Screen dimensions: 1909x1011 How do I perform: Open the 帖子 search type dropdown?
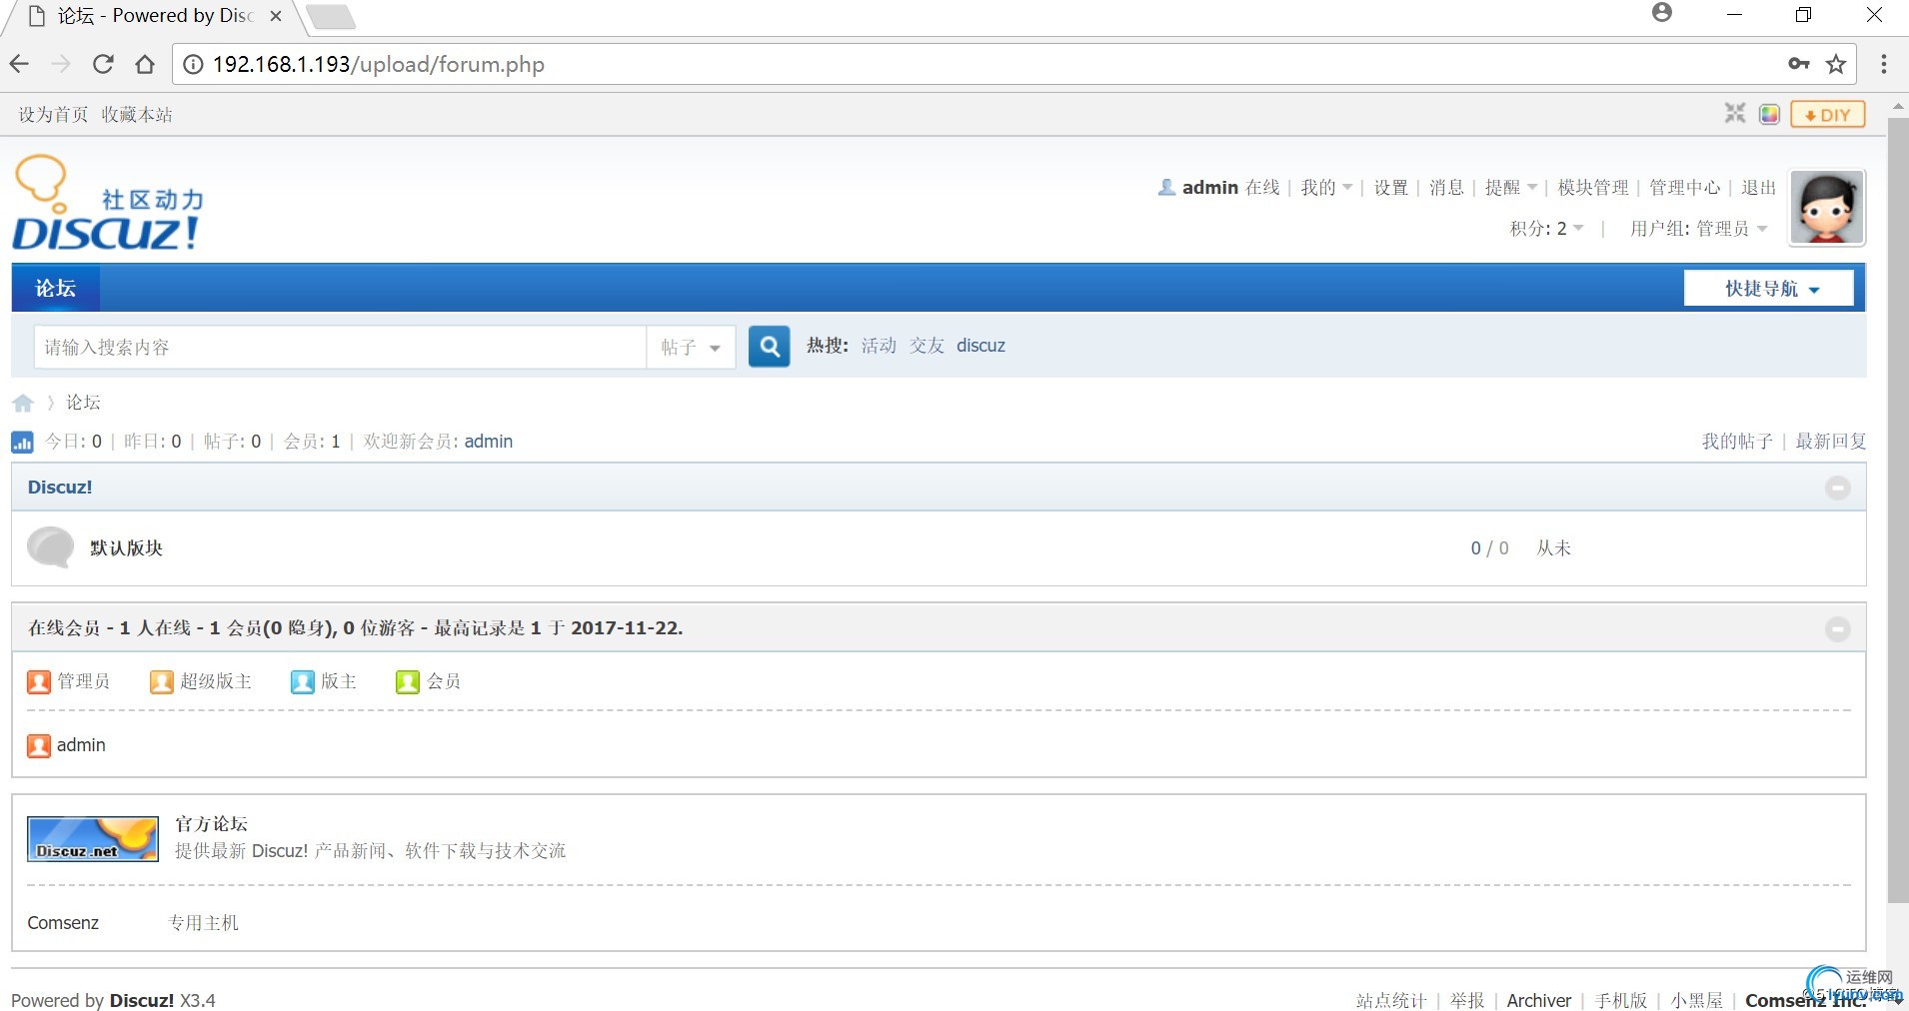click(x=691, y=347)
